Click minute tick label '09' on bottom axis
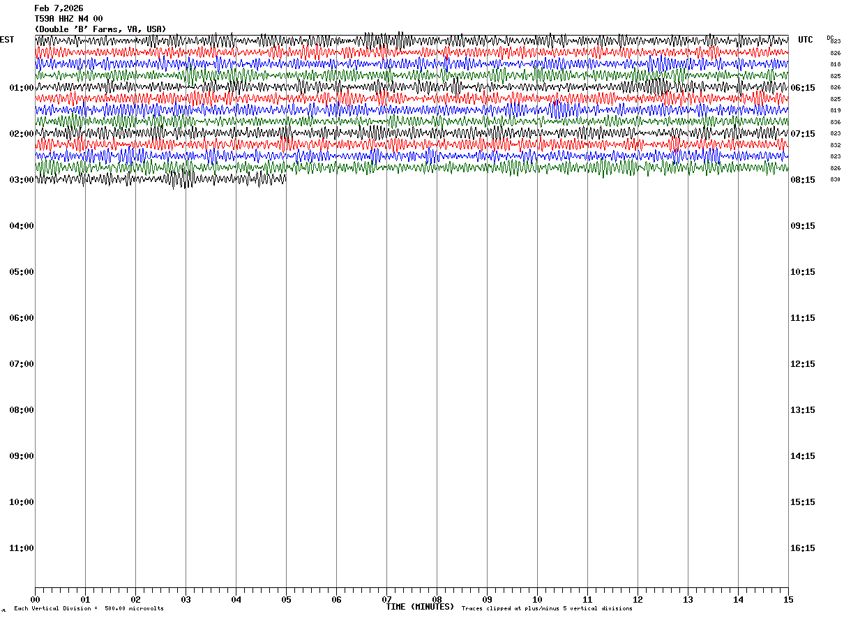The image size is (844, 618). tap(487, 600)
